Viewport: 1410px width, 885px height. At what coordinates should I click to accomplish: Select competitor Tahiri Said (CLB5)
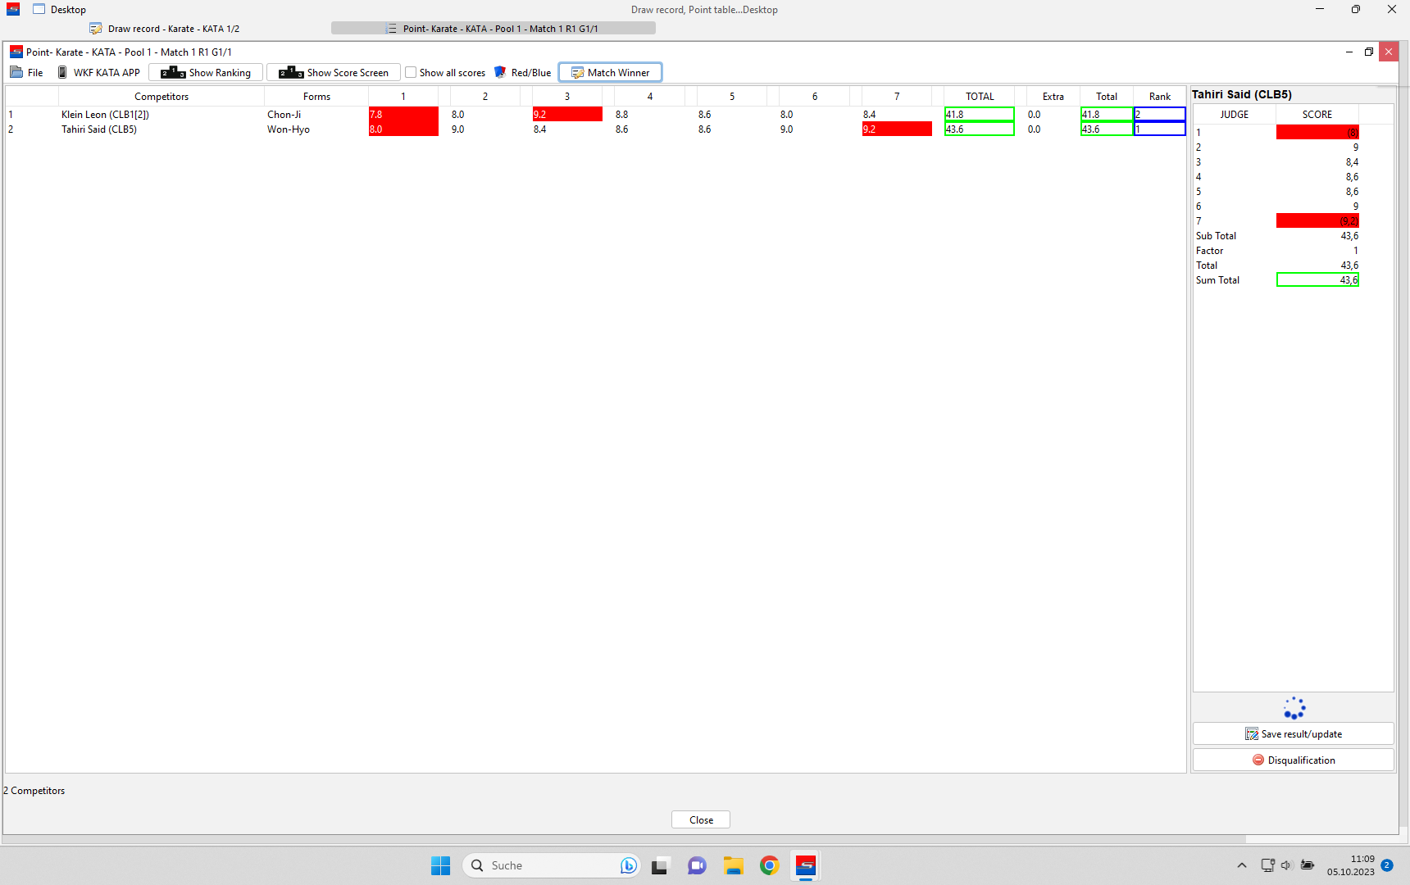99,129
